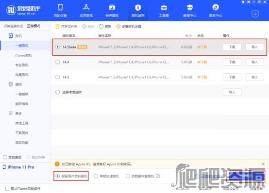
Task: Click the 状态 status column header
Action: point(201,36)
